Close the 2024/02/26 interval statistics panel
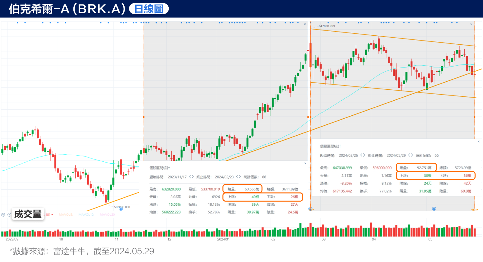This screenshot has height=262, width=483. click(x=478, y=141)
